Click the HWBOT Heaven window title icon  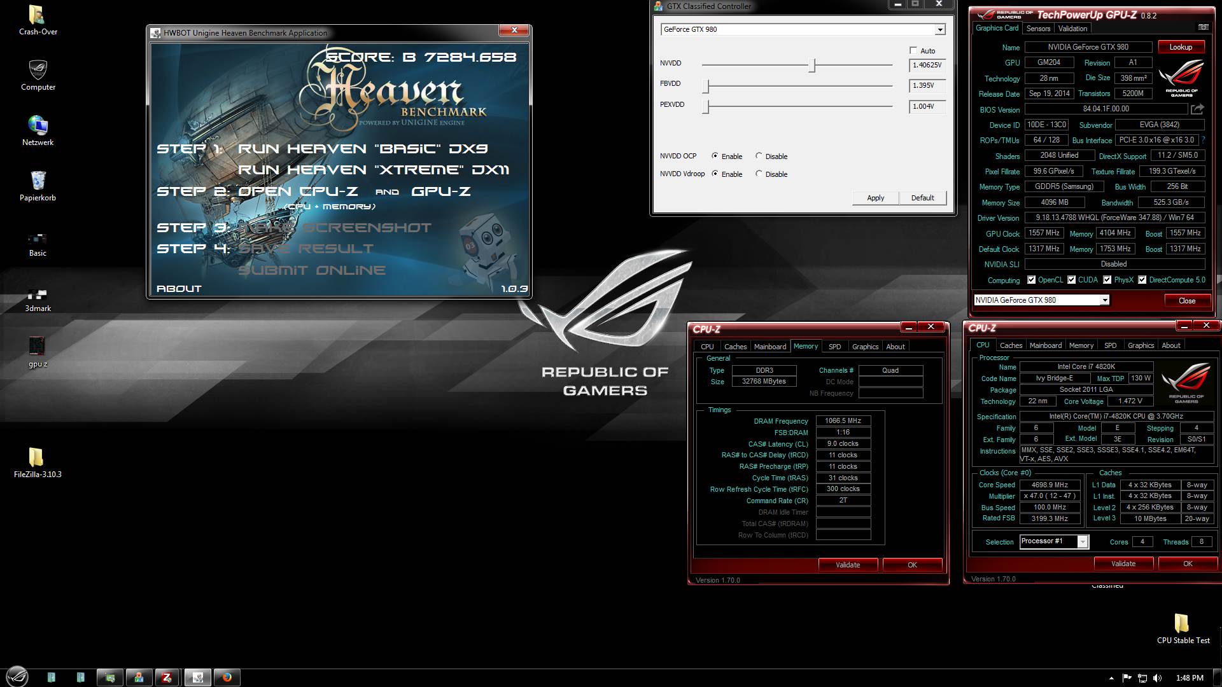[156, 33]
